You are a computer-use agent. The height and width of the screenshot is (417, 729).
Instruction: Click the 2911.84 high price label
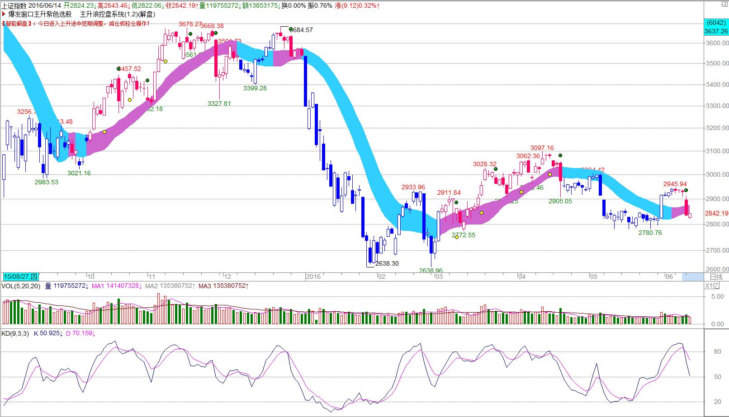449,192
